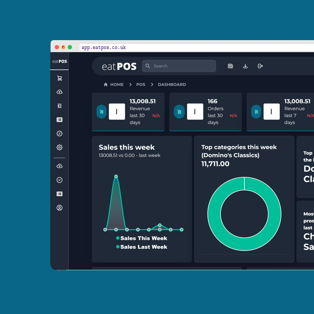314x314 pixels.
Task: Open the shopping cart sidebar icon
Action: (x=59, y=78)
